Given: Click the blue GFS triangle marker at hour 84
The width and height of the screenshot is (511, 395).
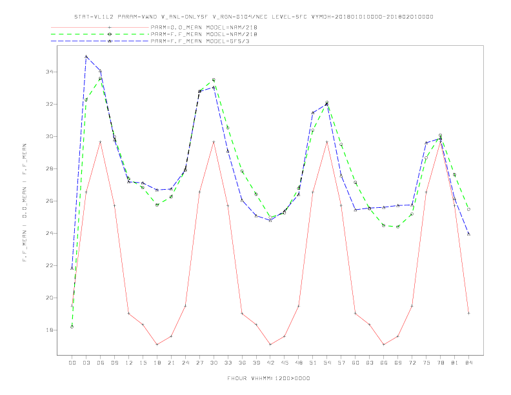Looking at the screenshot, I should [468, 234].
